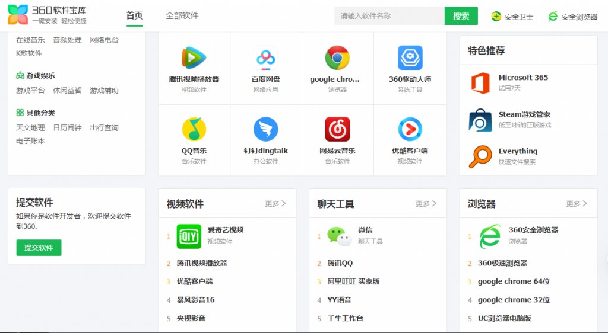Open the 休闲益智 category link
The image size is (608, 333).
[67, 91]
